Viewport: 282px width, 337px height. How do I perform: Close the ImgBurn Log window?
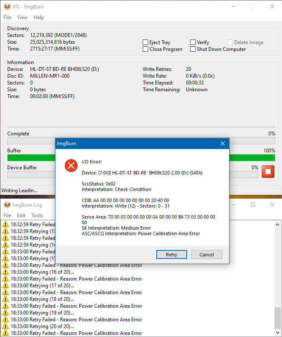coord(272,205)
